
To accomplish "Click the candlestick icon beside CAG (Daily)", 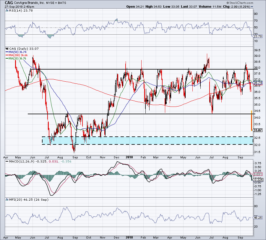I will 7,49.
